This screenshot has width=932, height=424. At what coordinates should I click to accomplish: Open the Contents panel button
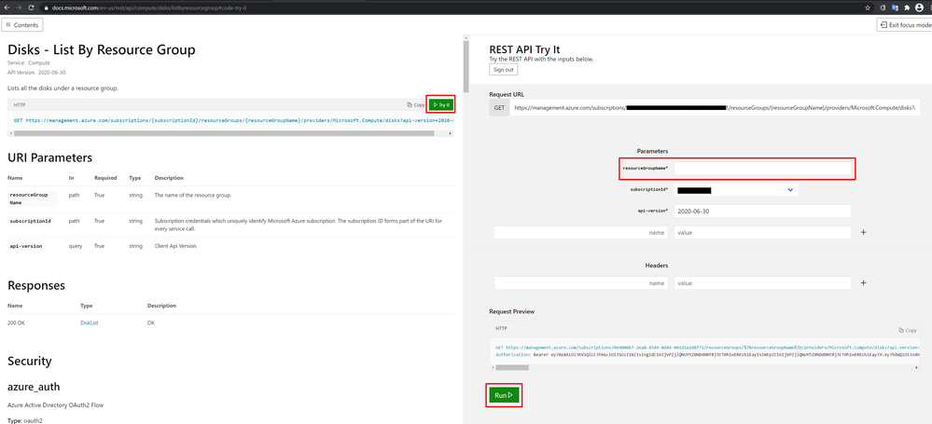(x=22, y=25)
